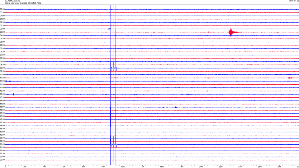Select the 10:30 time label
The width and height of the screenshot is (299, 168).
tap(2, 78)
